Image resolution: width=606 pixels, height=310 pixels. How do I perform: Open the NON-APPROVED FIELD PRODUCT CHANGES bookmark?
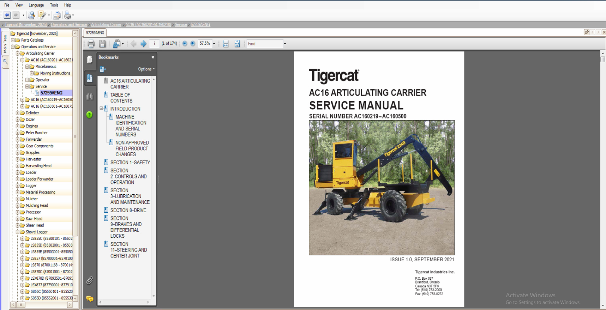[x=132, y=148]
